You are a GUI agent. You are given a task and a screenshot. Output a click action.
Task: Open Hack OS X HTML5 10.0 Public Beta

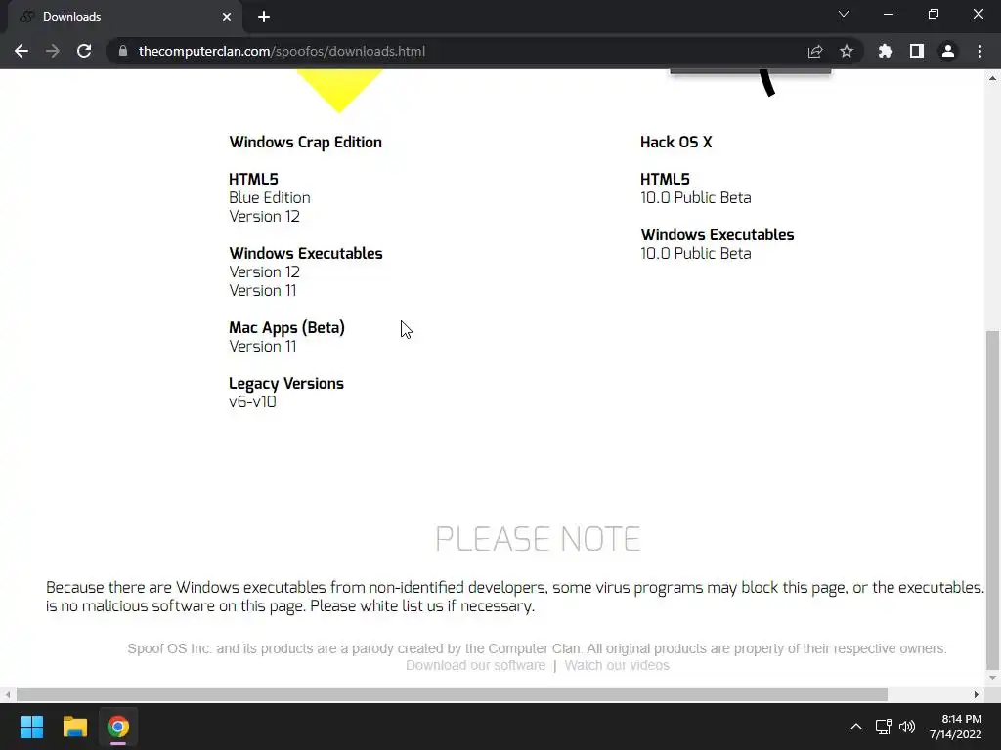(x=696, y=197)
